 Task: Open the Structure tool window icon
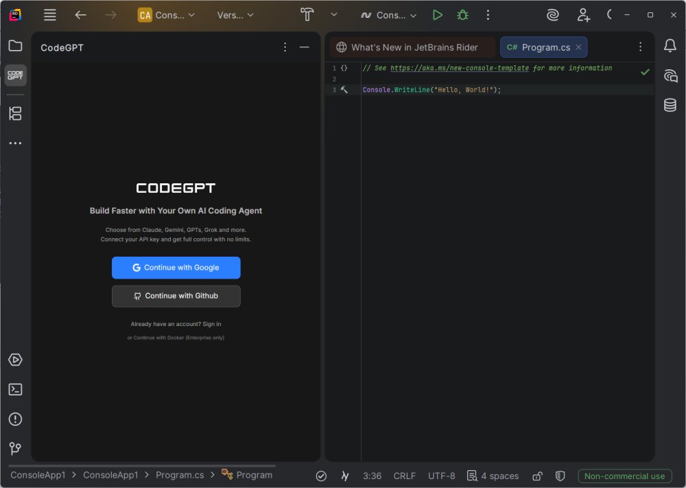15,114
